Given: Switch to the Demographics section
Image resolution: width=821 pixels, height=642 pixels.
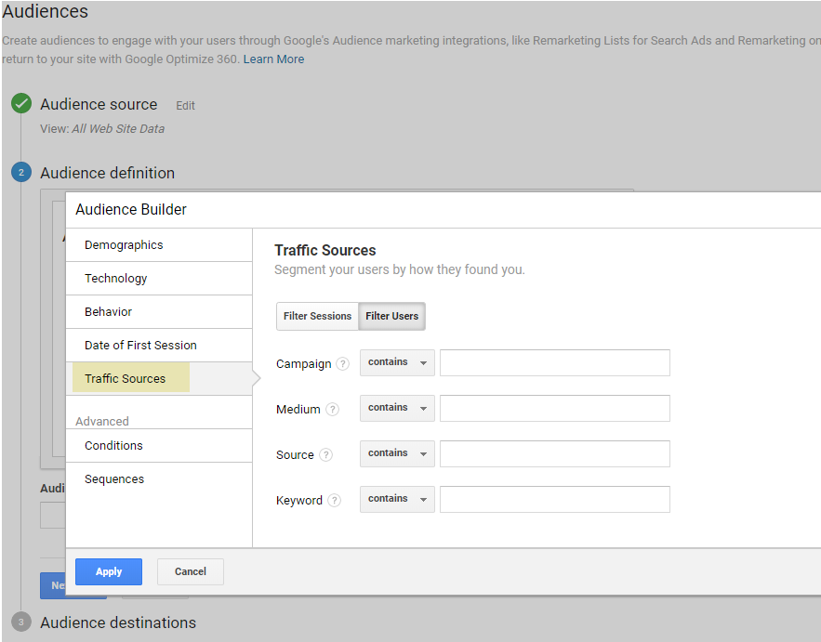Looking at the screenshot, I should point(124,245).
